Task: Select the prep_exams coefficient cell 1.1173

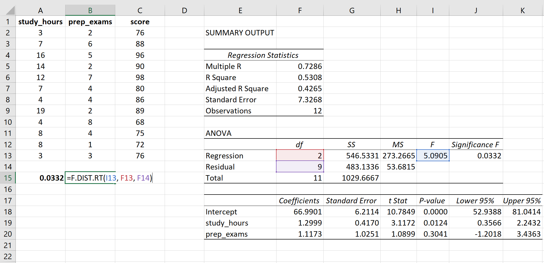Action: [300, 234]
